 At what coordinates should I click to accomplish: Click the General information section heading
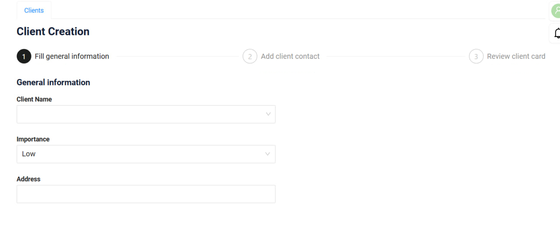coord(53,82)
